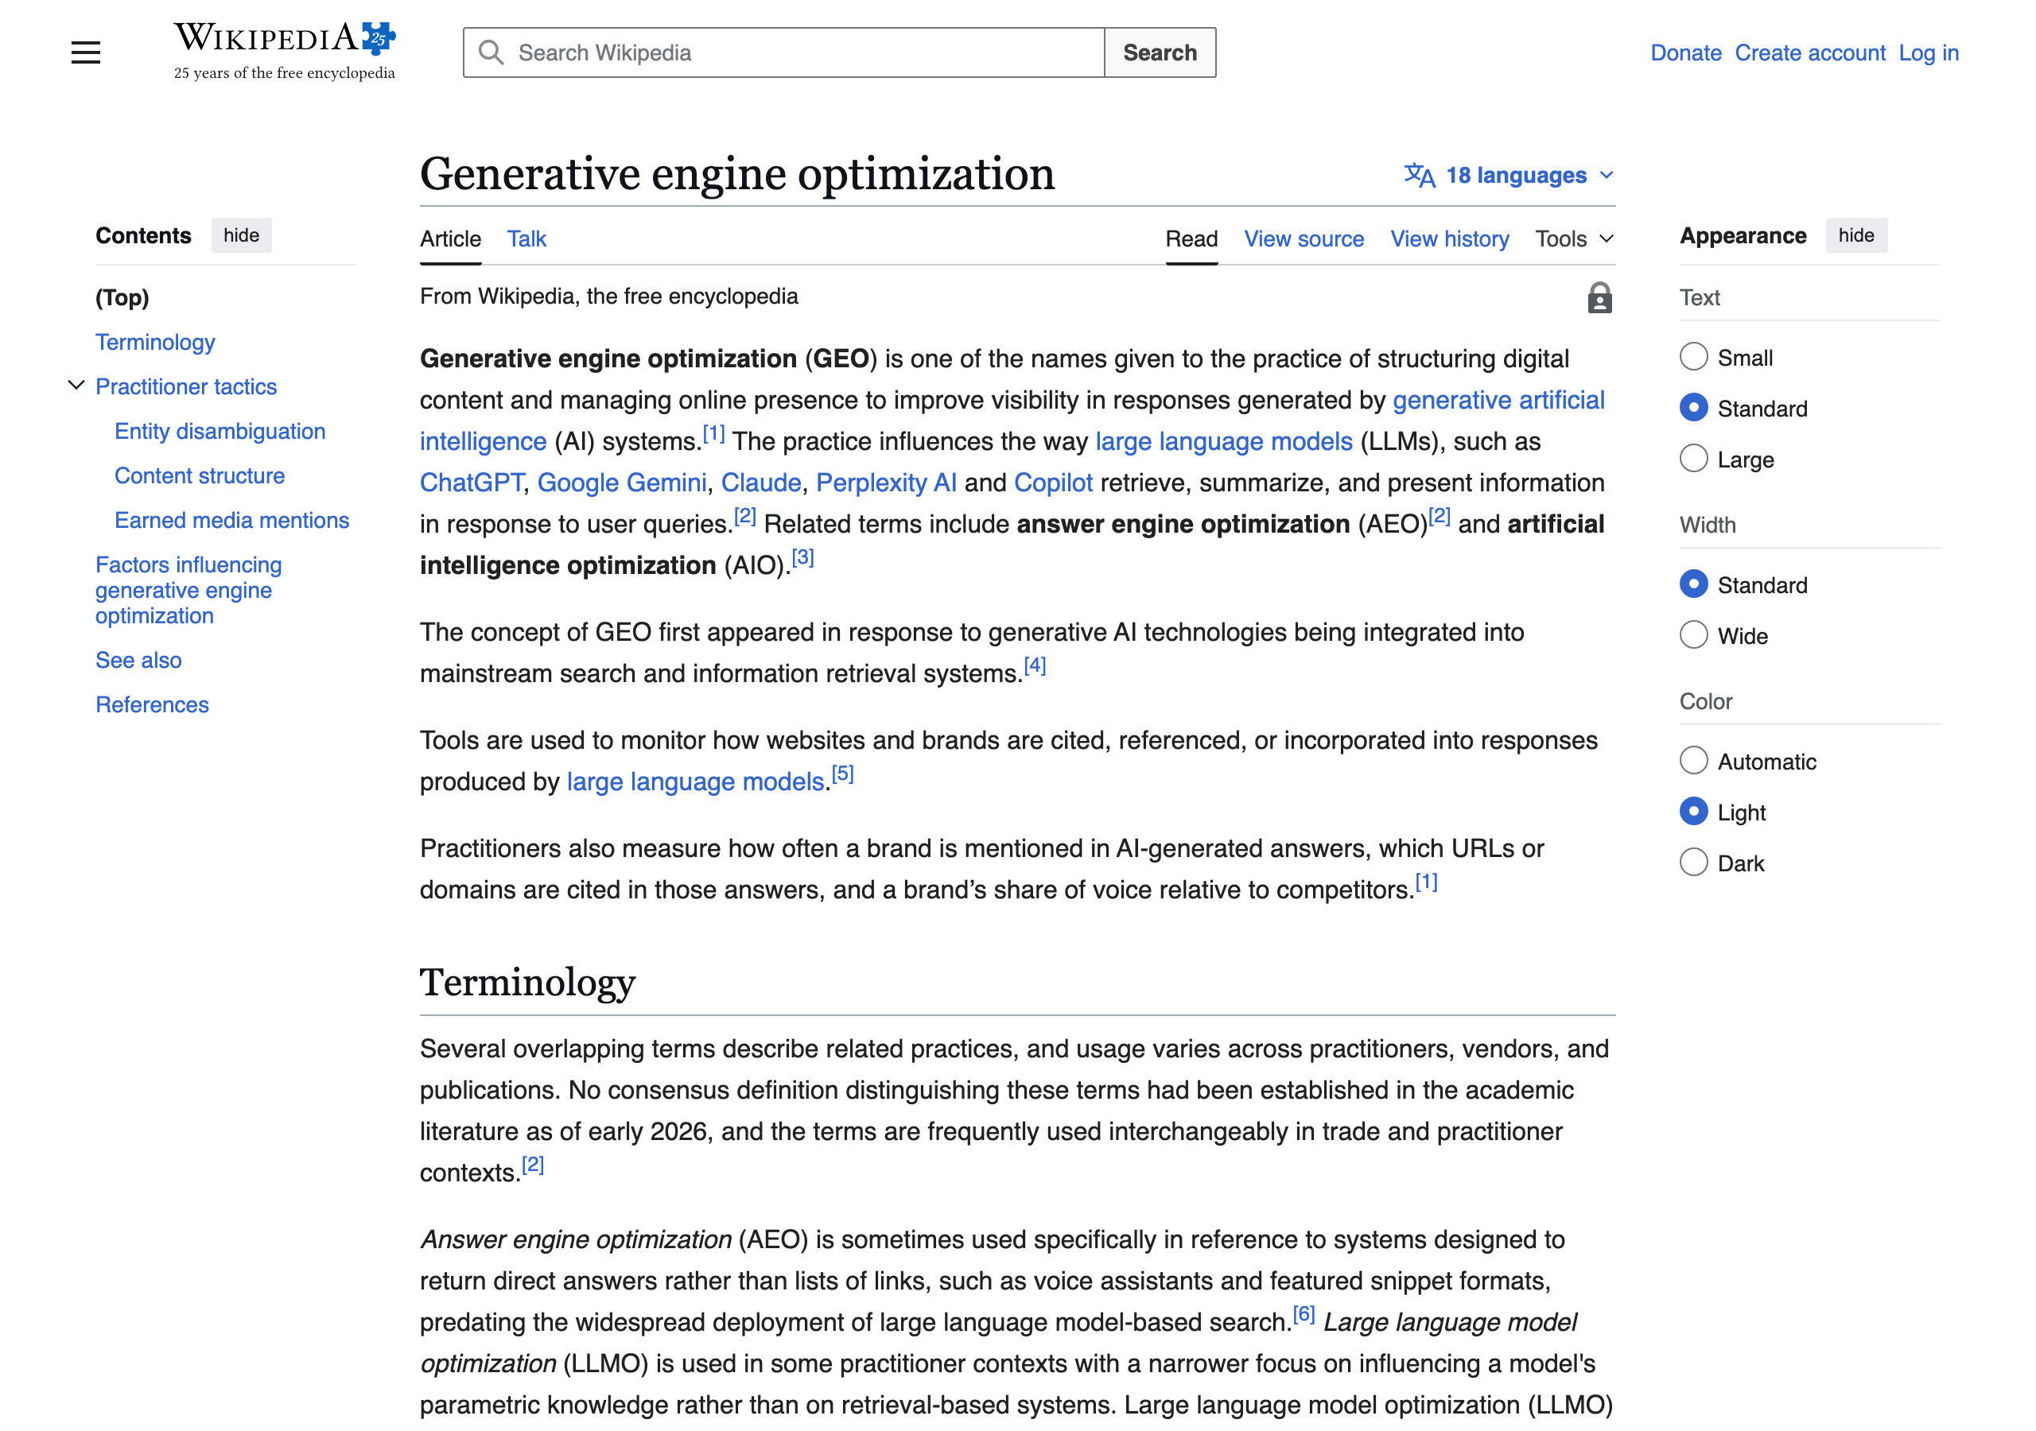Click citation [3] after AIO
2036x1431 pixels.
pyautogui.click(x=802, y=556)
